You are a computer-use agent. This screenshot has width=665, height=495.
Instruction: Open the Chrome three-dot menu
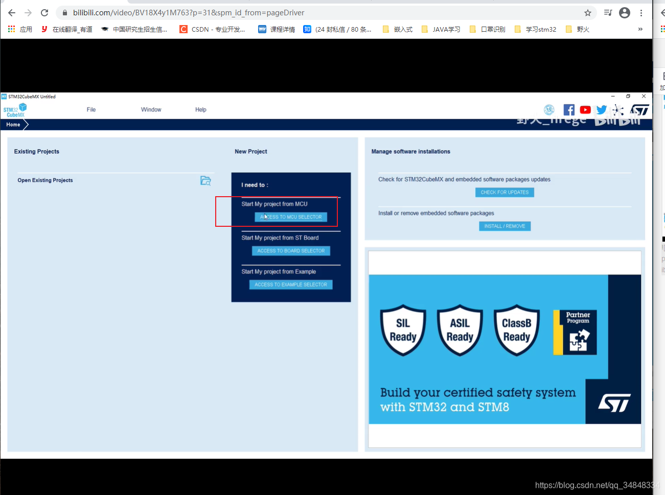coord(641,13)
